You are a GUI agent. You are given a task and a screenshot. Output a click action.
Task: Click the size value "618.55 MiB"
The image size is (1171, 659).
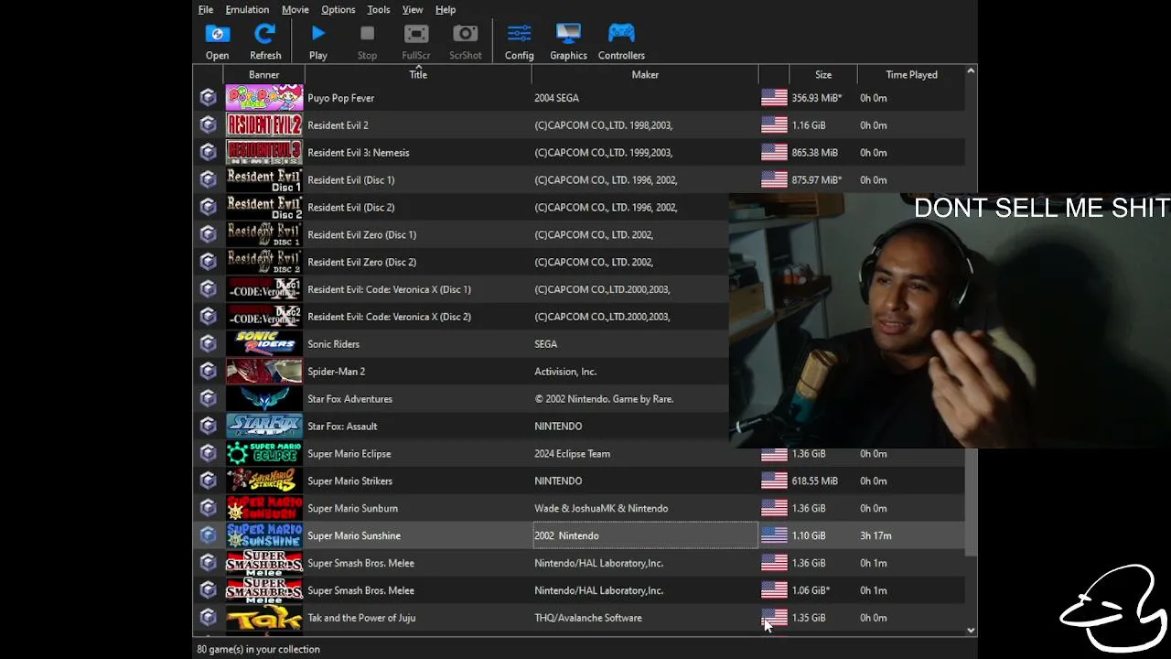click(x=814, y=481)
